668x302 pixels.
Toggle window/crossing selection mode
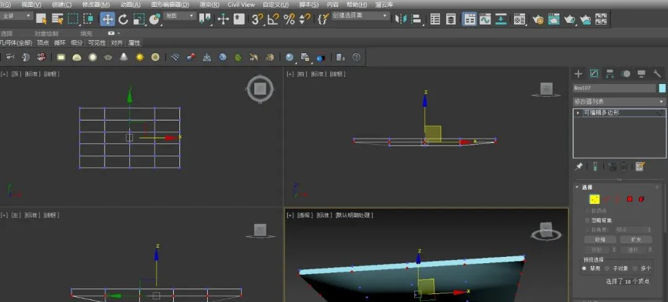(x=88, y=19)
